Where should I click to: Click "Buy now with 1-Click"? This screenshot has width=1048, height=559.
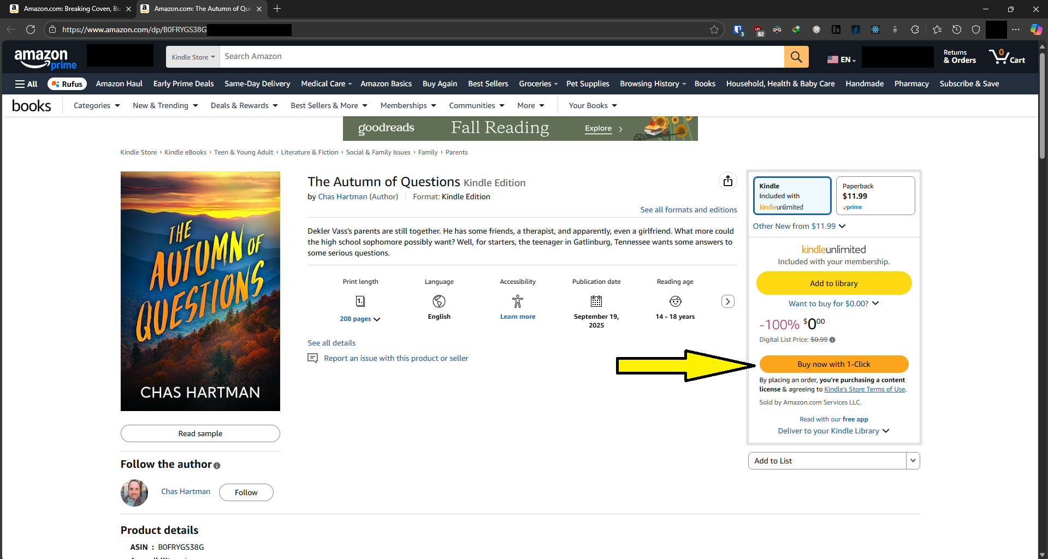click(x=833, y=364)
